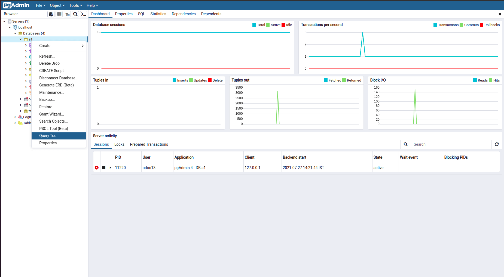Expand the Login roles tree node
Screen dimensions: 504x277
click(15, 117)
